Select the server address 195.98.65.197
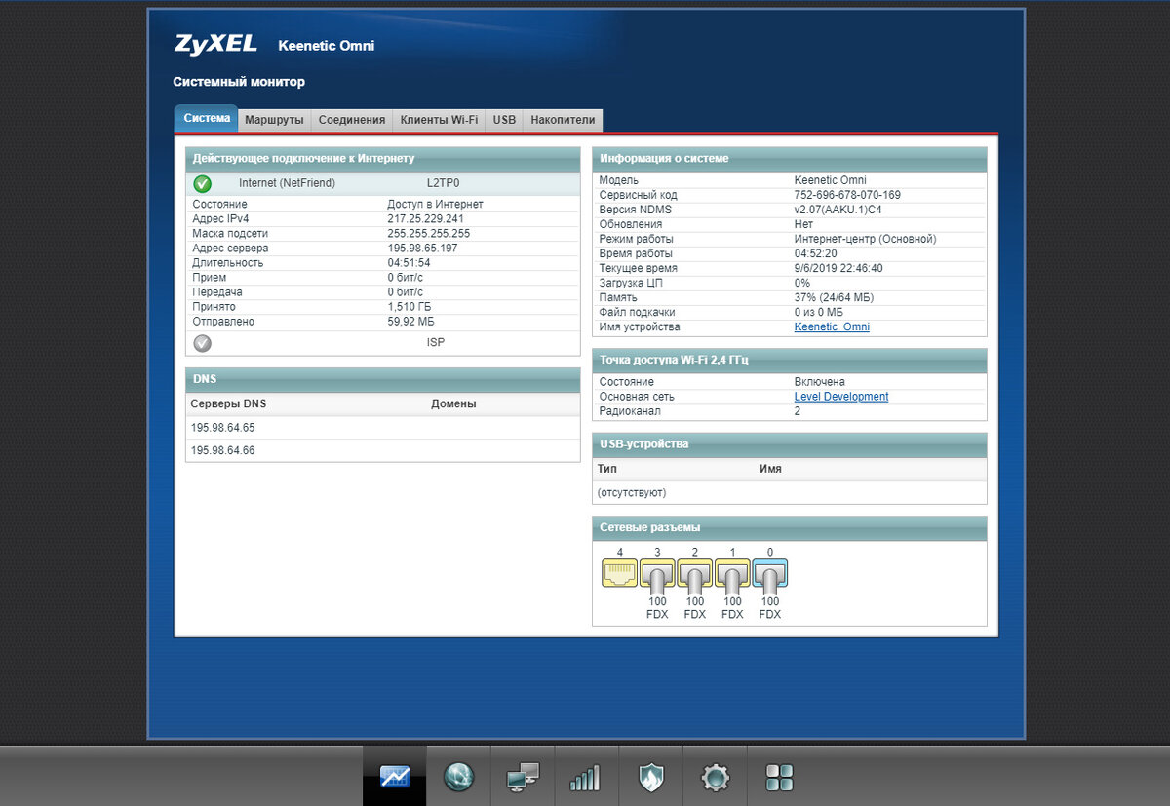Screen dimensions: 1170x806 tap(422, 249)
